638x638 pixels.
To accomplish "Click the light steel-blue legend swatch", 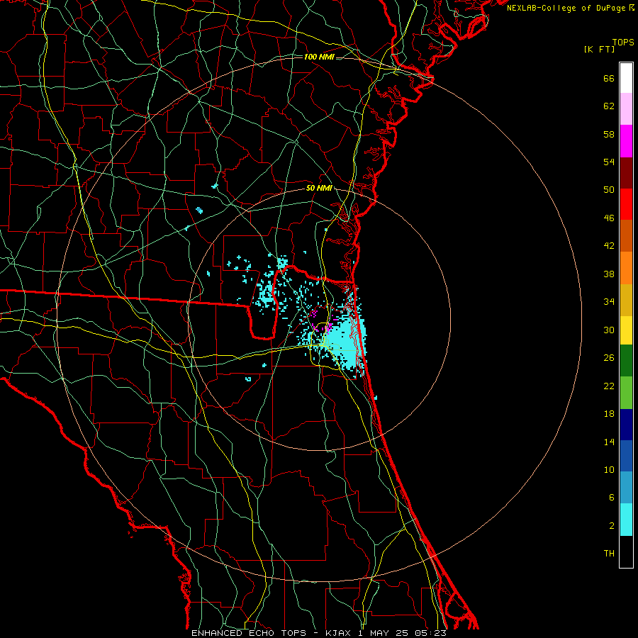I will tap(626, 488).
